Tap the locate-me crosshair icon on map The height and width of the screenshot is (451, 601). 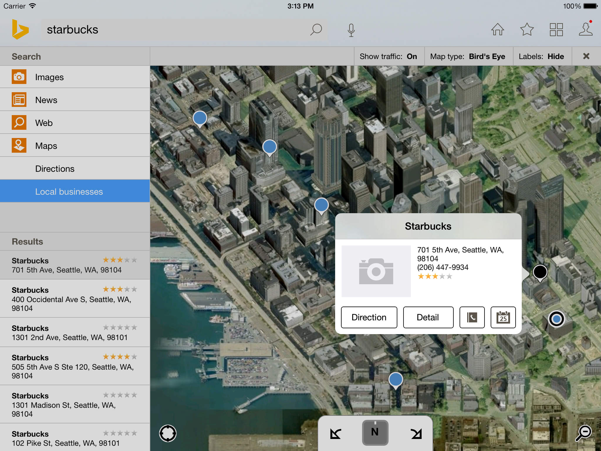168,433
